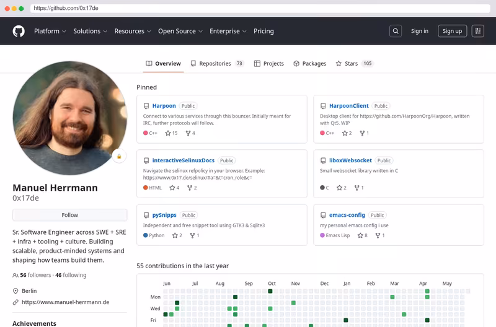Viewport: 496px width, 327px height.
Task: Open the HarpoonClient repository link
Action: click(348, 106)
